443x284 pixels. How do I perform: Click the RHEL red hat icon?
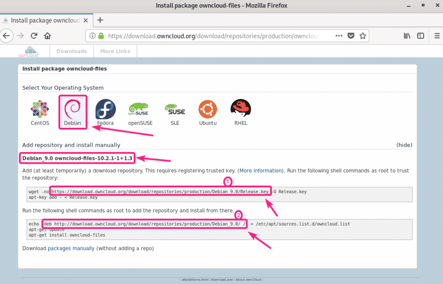pyautogui.click(x=241, y=109)
